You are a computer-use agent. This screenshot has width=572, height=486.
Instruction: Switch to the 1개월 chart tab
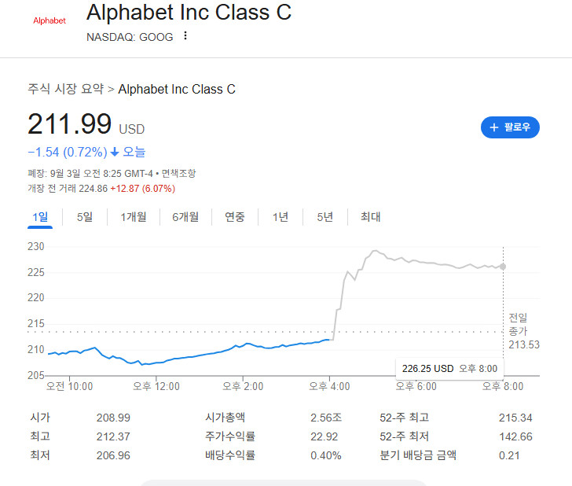pyautogui.click(x=134, y=217)
